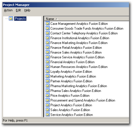
Task: Click folder icon for Partner Analytics
Action: click(47, 81)
